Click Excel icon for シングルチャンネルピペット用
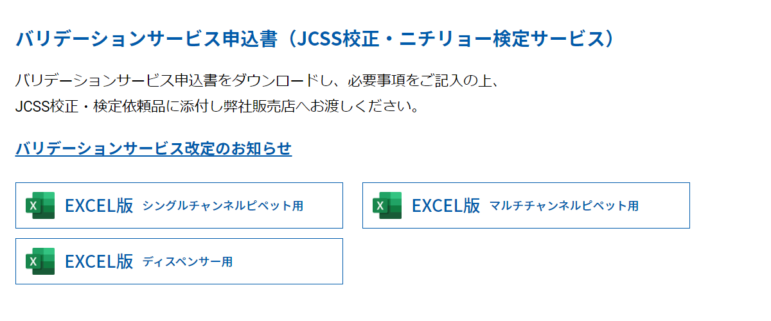771x321 pixels. pyautogui.click(x=40, y=205)
